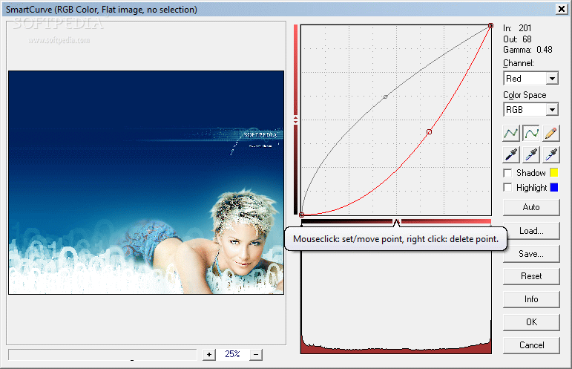Screen dimensions: 572x369
Task: Open the Color Space dropdown showing RGB
Action: (530, 109)
